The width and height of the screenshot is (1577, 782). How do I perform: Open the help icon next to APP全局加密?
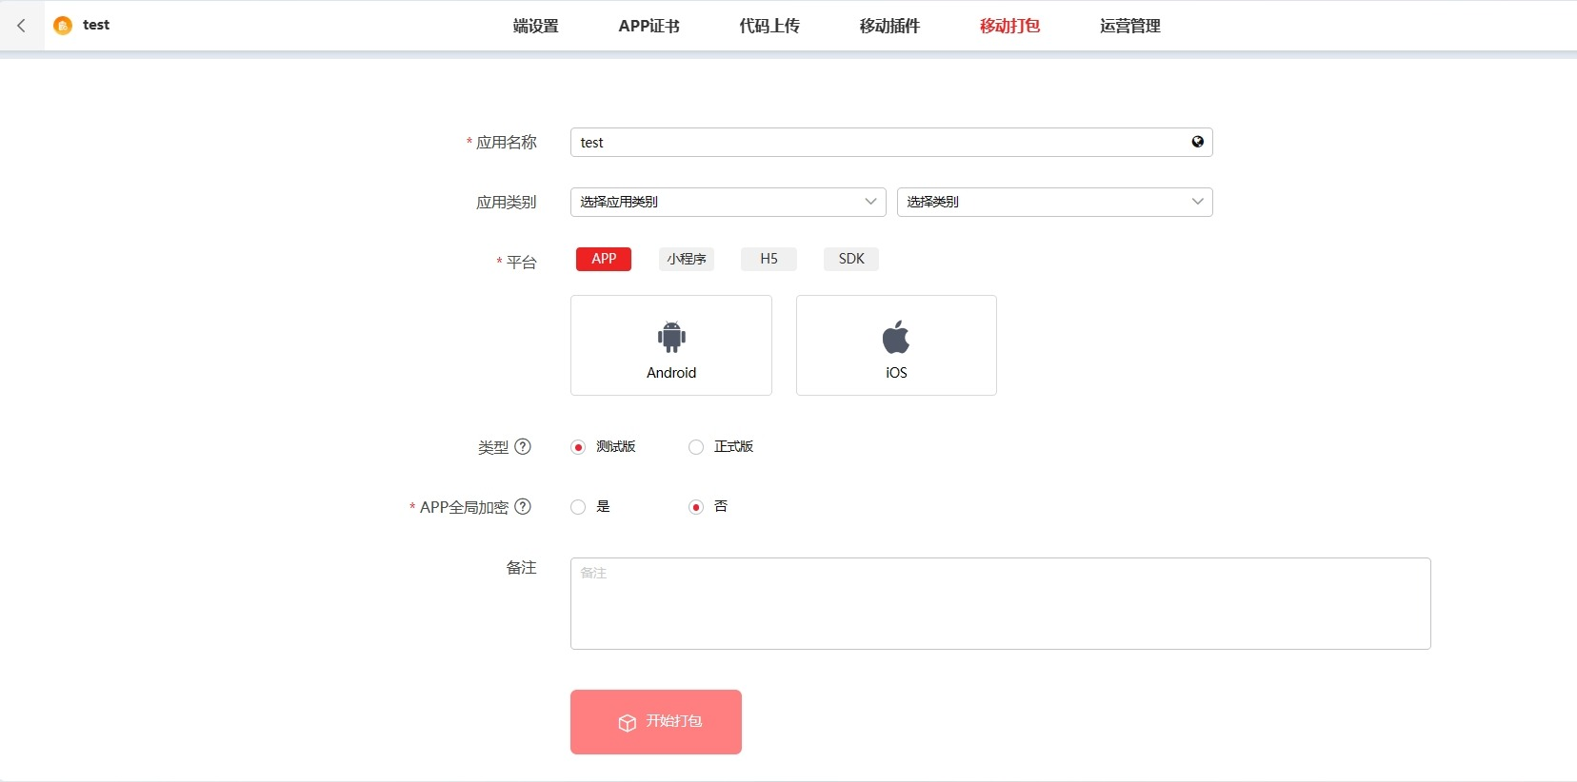[523, 506]
